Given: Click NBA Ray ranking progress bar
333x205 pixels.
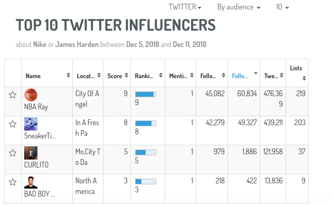Looking at the screenshot, I should [x=146, y=94].
